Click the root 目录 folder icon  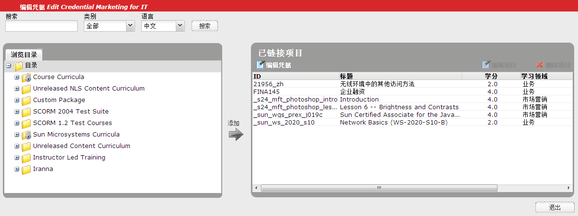coord(18,66)
